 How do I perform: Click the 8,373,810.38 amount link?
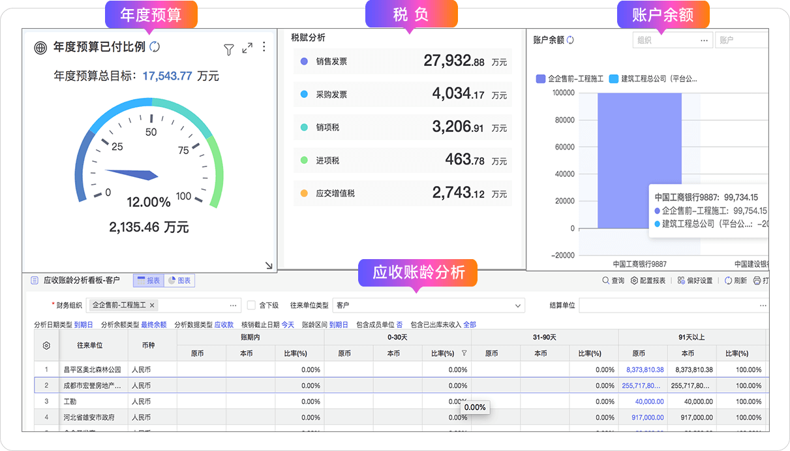pyautogui.click(x=645, y=369)
